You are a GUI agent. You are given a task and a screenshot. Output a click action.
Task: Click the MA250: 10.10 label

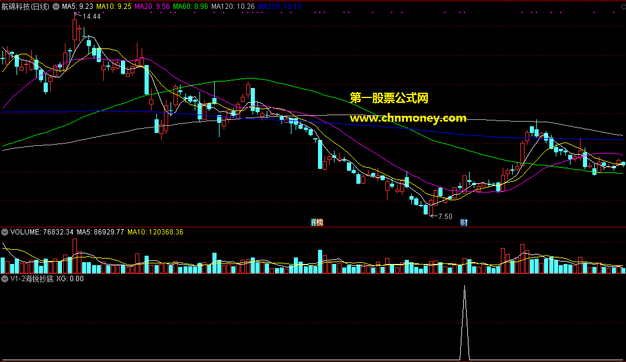click(280, 6)
